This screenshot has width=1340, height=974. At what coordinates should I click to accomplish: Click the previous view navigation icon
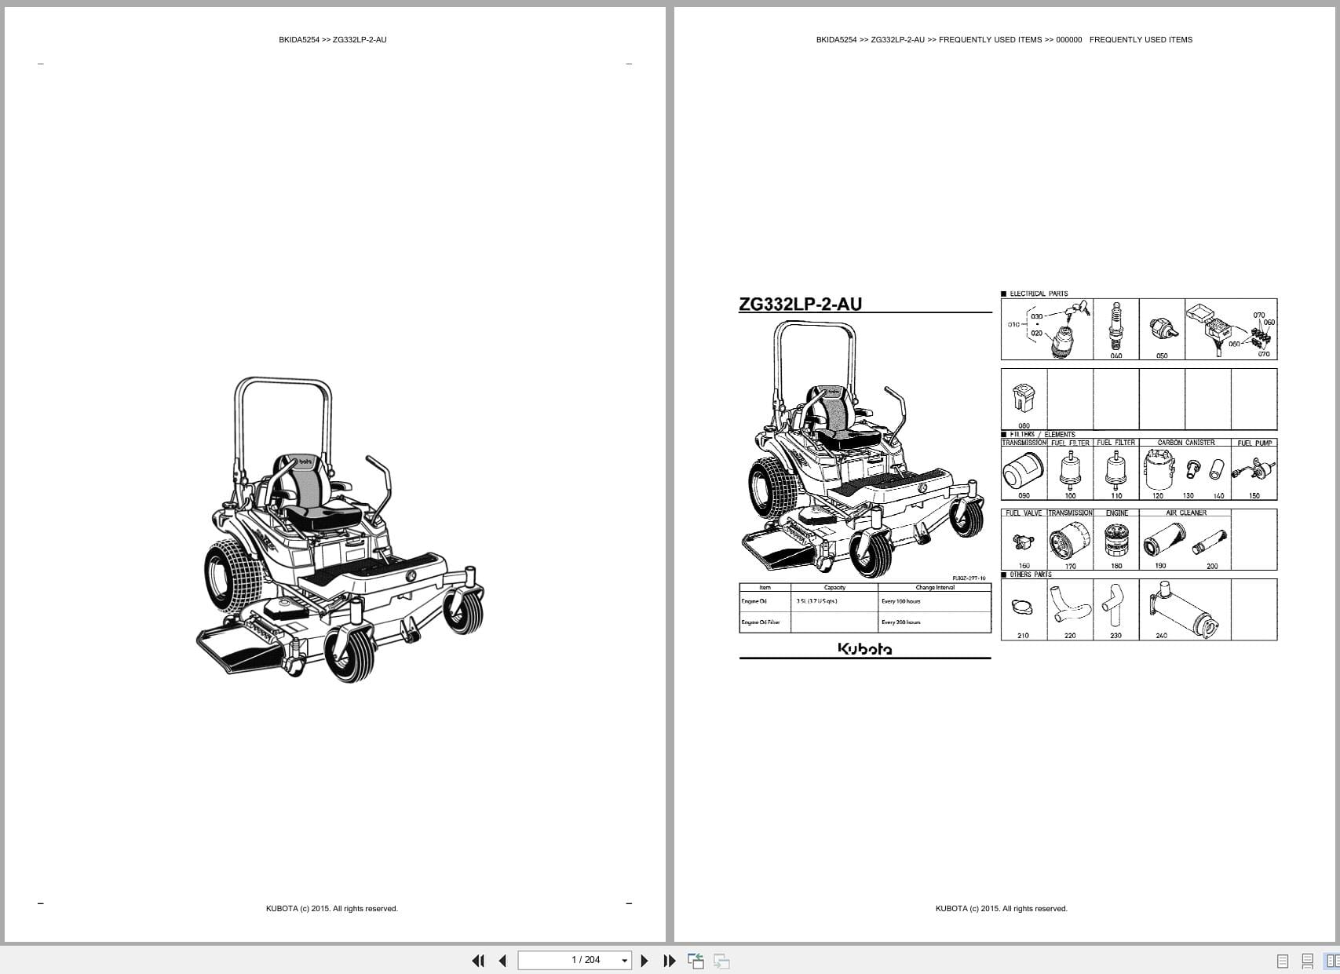tap(695, 960)
